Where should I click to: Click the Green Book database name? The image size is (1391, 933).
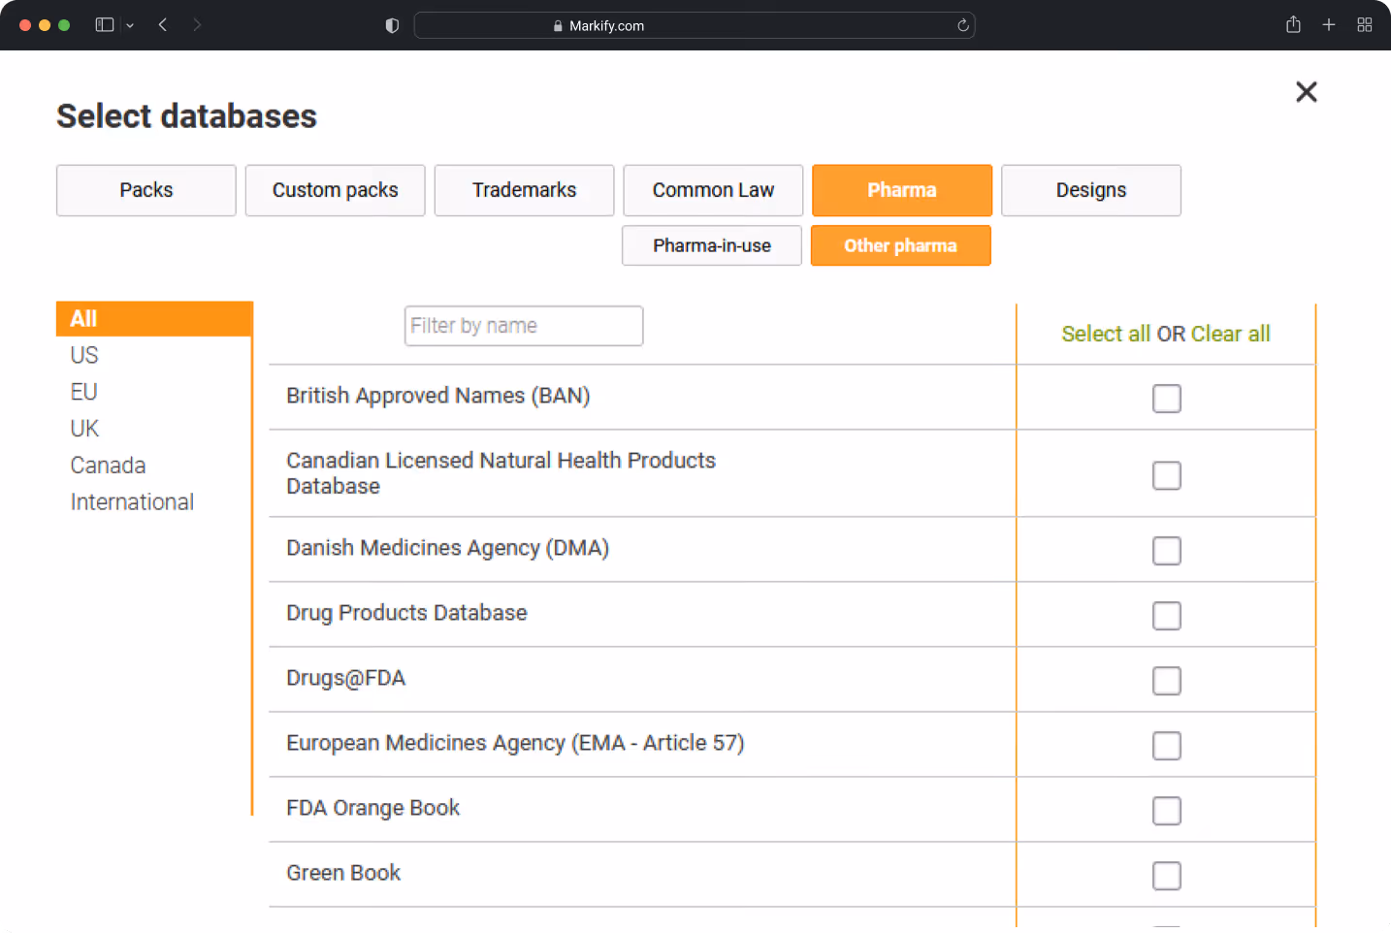343,873
